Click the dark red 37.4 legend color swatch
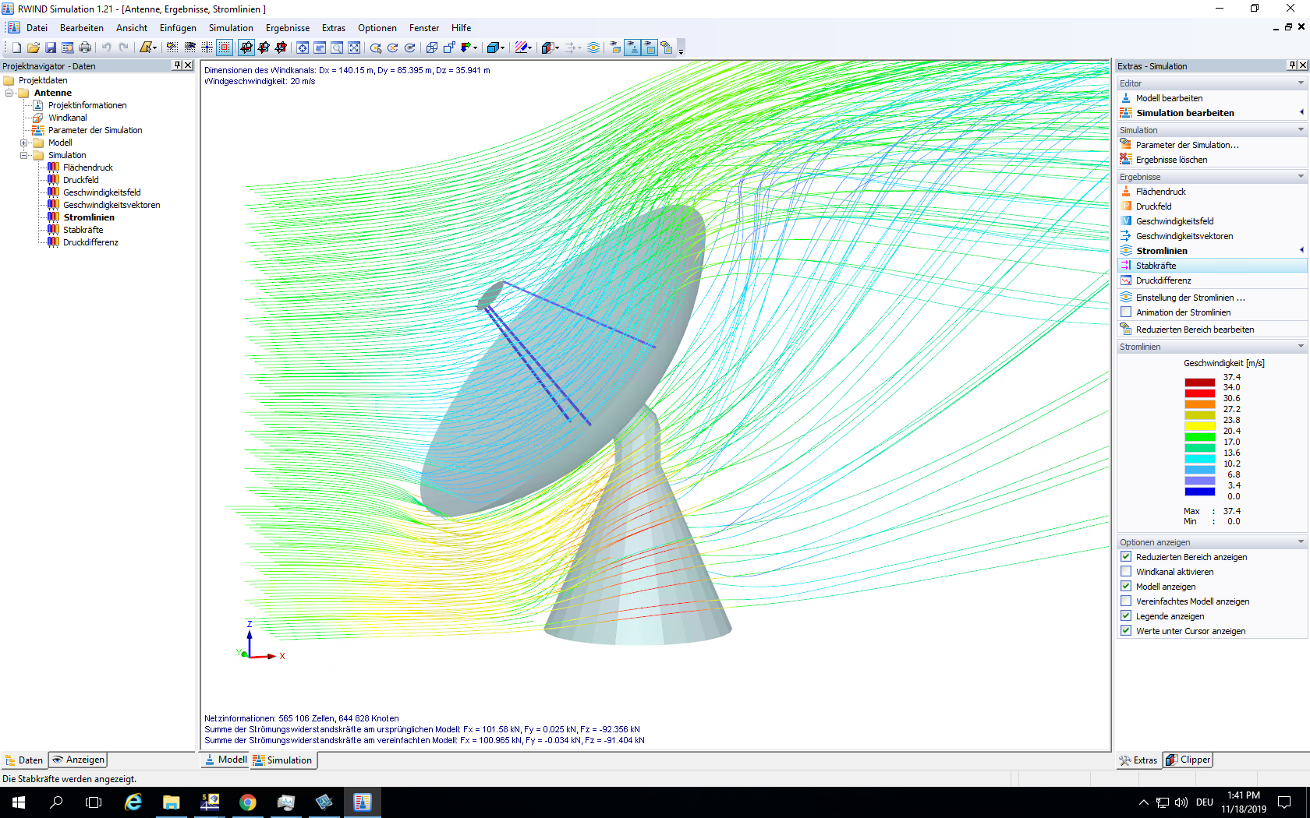 tap(1200, 383)
